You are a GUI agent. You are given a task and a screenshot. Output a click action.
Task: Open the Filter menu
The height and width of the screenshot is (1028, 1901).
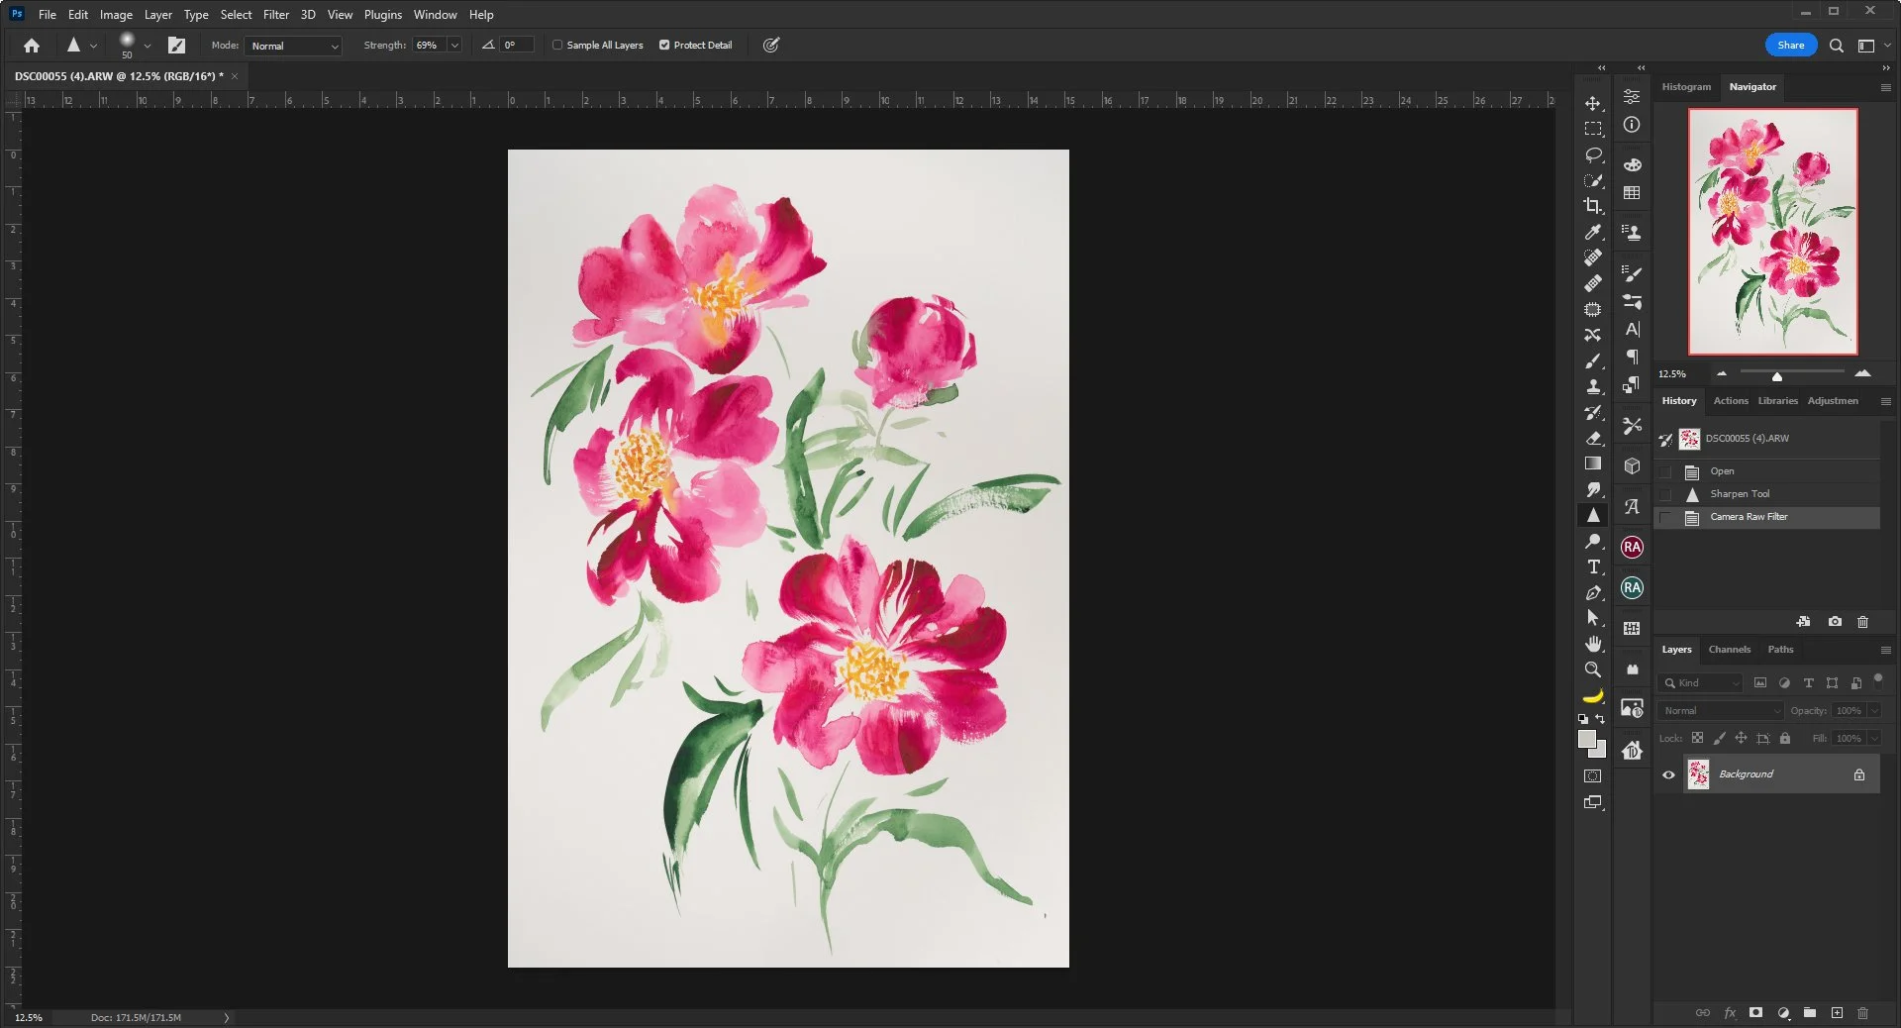tap(276, 15)
